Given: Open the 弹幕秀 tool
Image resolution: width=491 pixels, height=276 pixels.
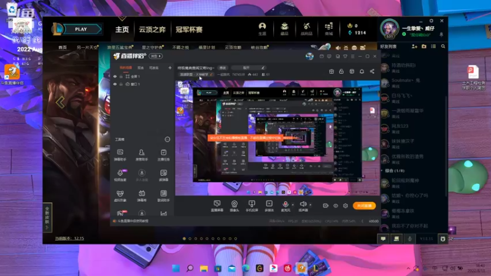Looking at the screenshot, I should point(142,196).
